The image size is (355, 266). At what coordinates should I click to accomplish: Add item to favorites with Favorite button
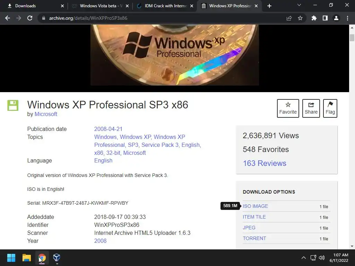click(x=288, y=108)
